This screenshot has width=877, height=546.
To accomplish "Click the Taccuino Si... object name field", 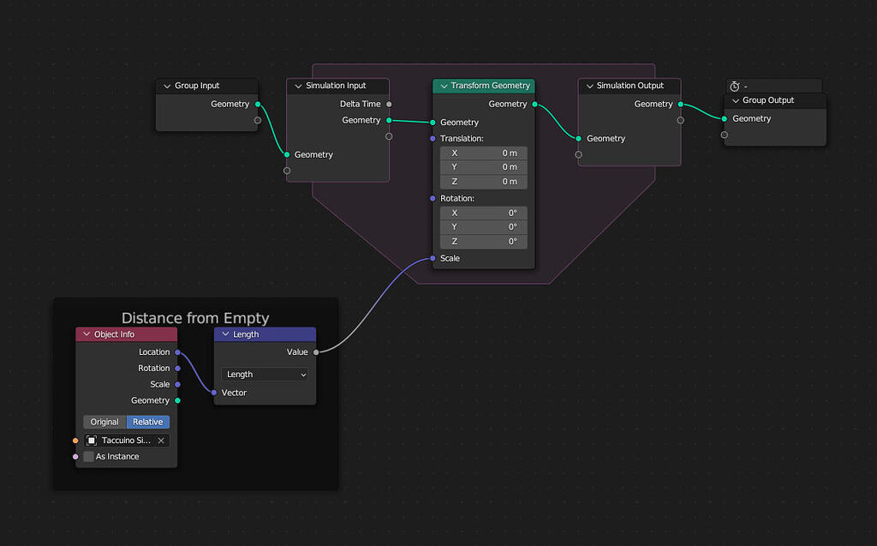I will pyautogui.click(x=127, y=441).
